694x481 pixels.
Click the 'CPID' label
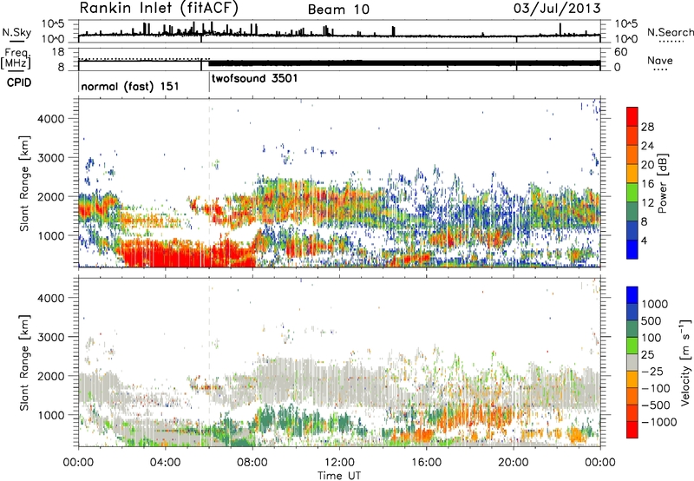[x=19, y=82]
